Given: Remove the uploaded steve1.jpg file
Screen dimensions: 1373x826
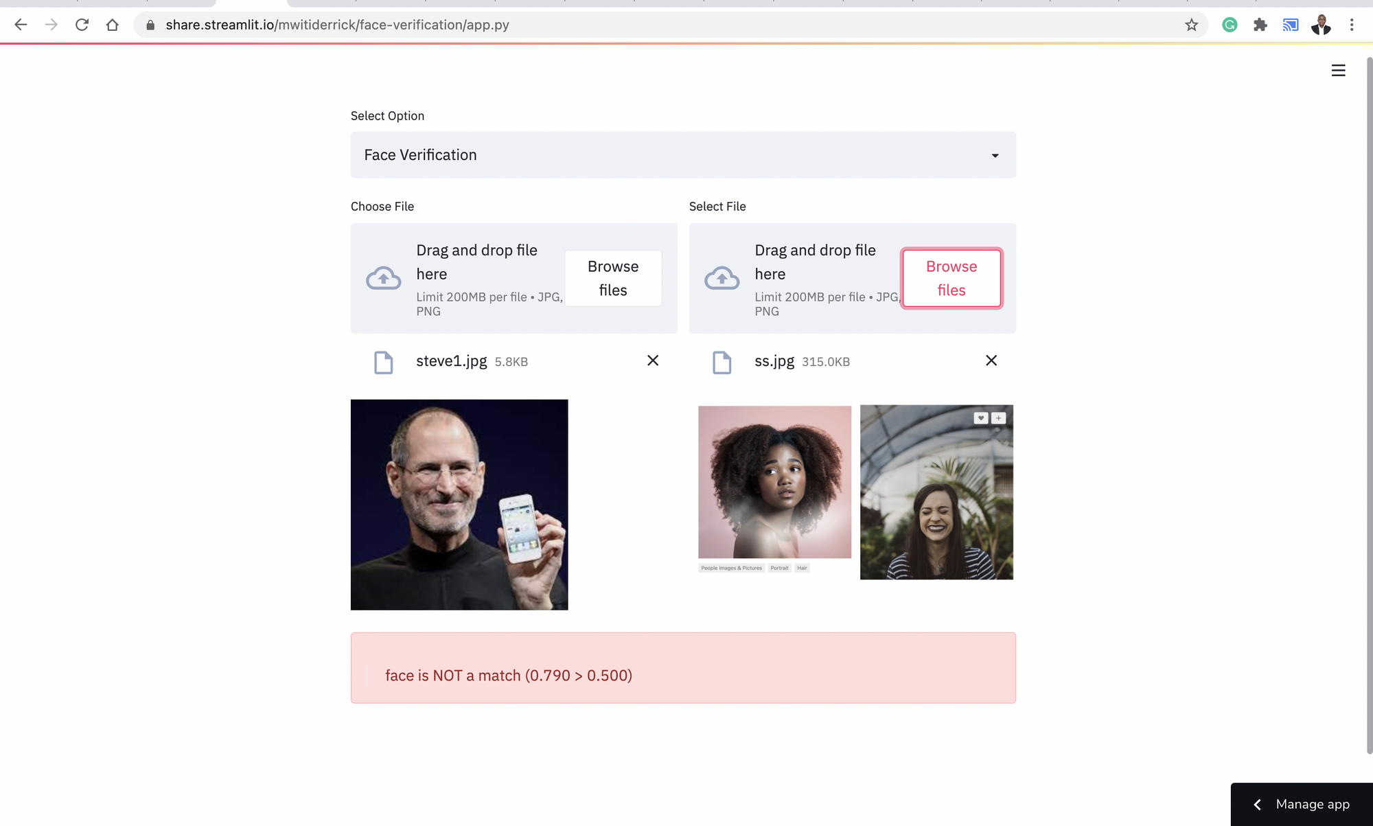Looking at the screenshot, I should 653,360.
